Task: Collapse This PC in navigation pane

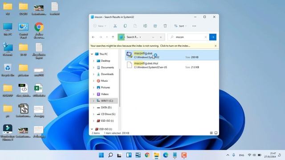Action: coord(92,54)
